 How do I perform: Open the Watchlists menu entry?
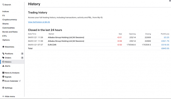click(10, 47)
